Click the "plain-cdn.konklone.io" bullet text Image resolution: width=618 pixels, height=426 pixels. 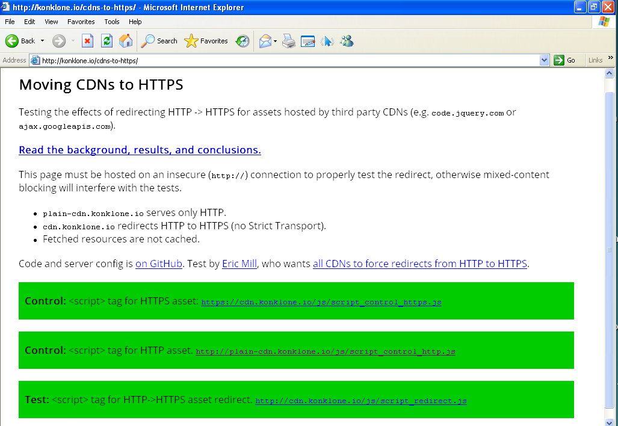93,213
